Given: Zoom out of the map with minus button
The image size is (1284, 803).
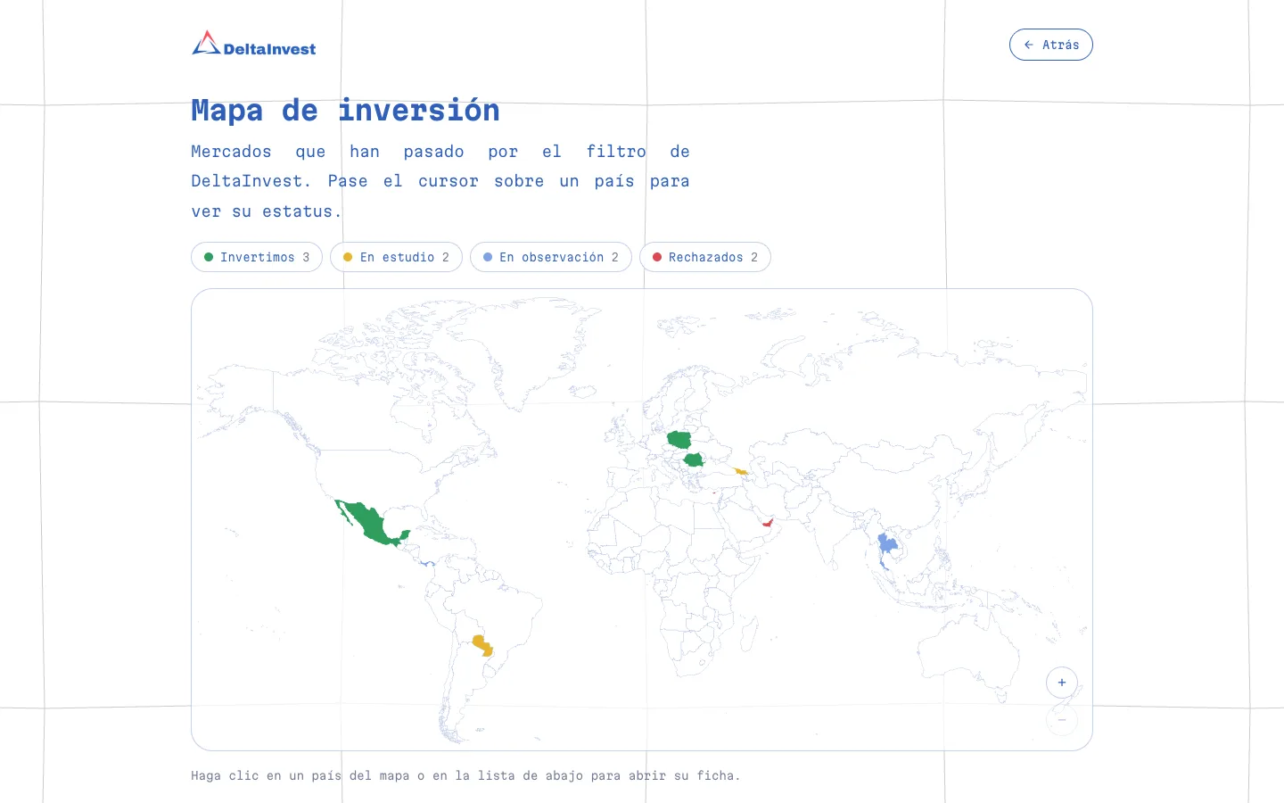Looking at the screenshot, I should (x=1062, y=720).
